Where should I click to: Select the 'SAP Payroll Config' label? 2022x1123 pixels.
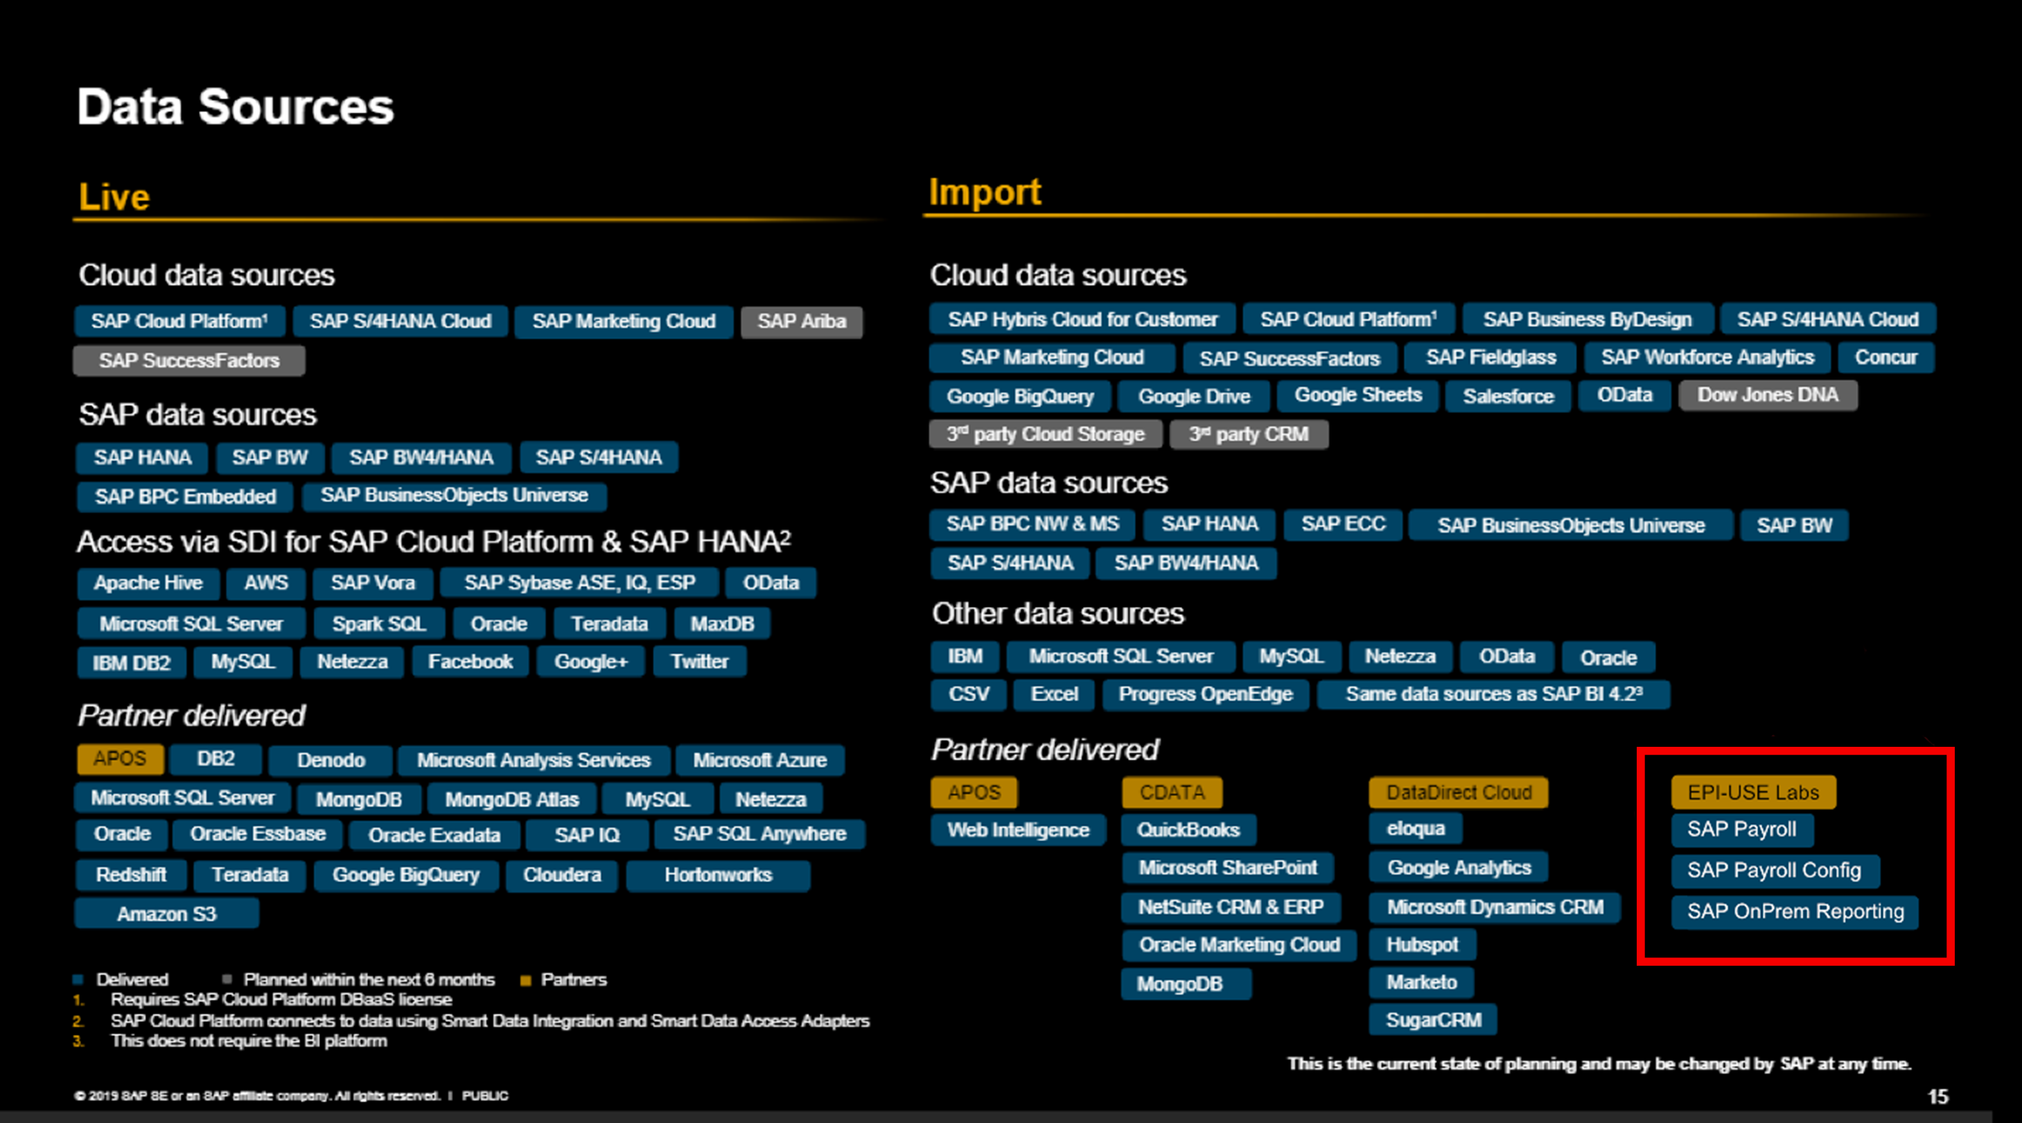coord(1775,871)
